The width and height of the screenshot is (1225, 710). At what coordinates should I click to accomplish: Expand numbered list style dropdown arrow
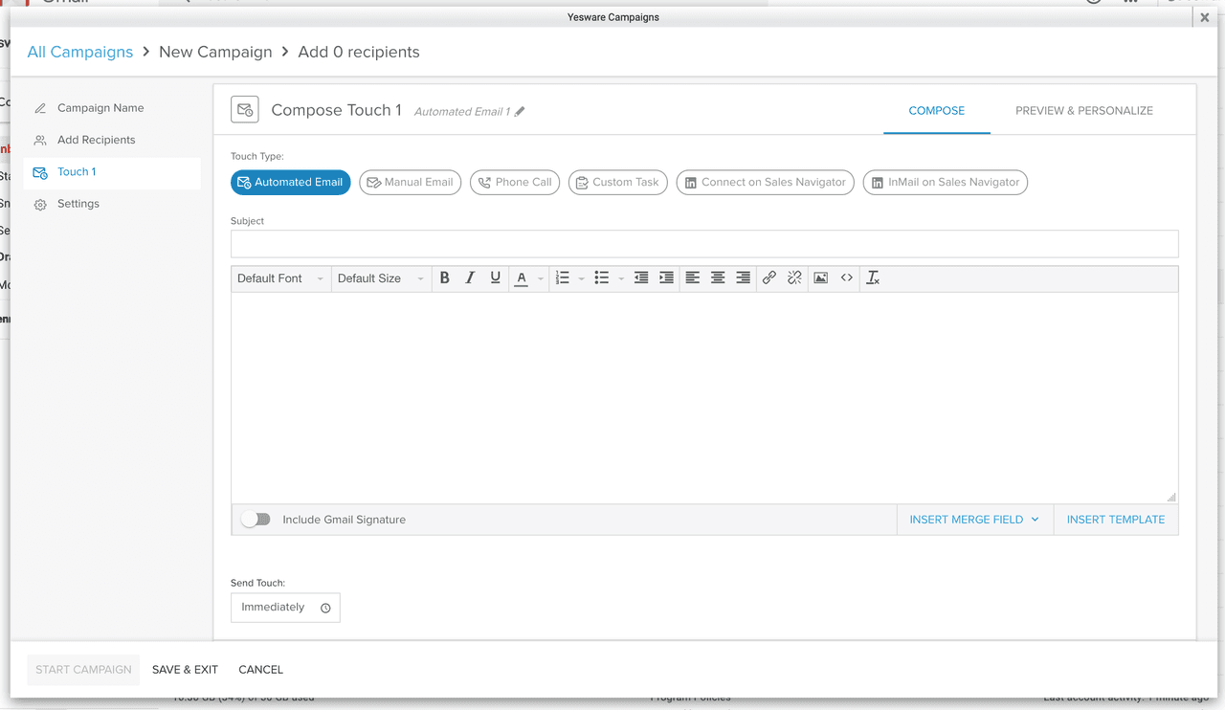click(x=581, y=278)
